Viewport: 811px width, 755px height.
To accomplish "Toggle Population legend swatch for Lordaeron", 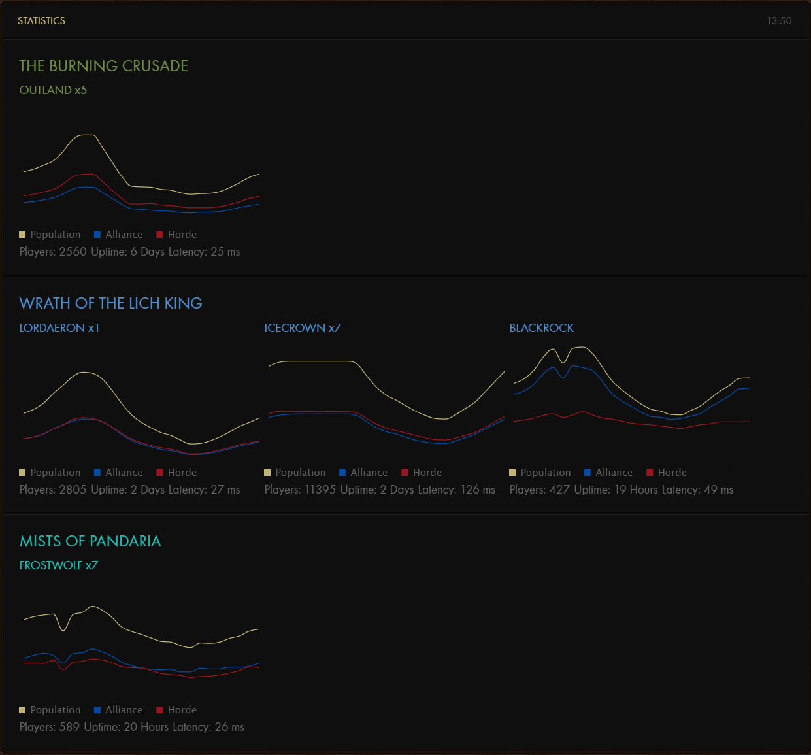I will tap(23, 473).
